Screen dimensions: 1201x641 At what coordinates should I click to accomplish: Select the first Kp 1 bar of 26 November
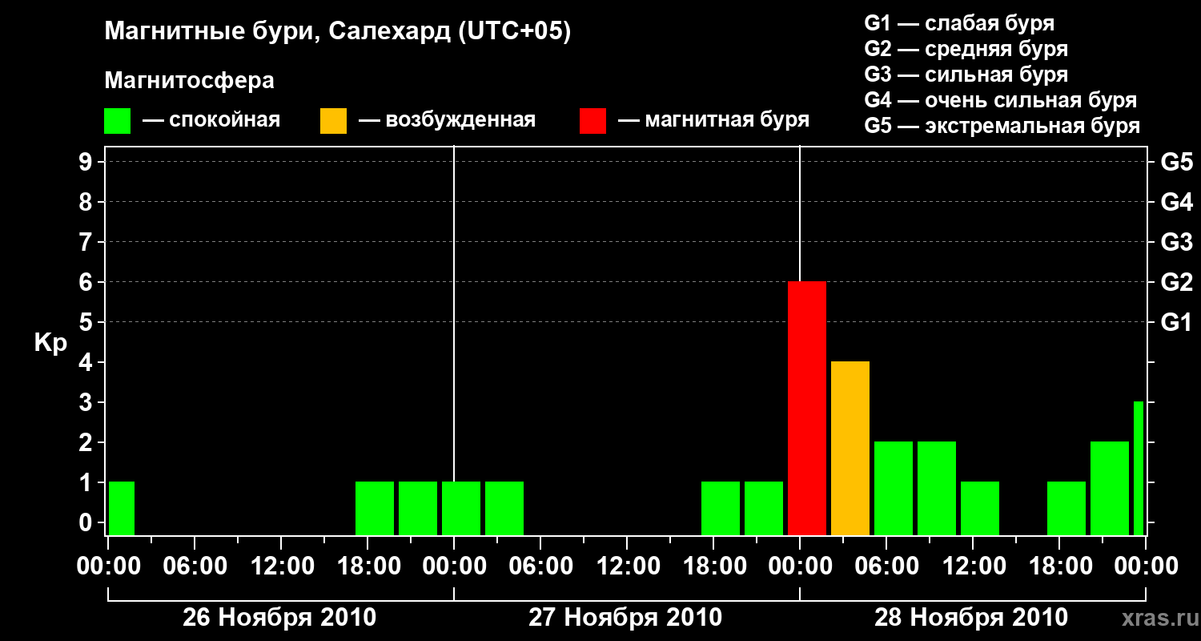[122, 509]
